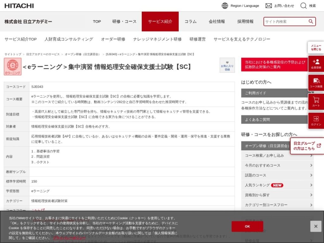Open オーダー研修 submenu
This screenshot has height=243, width=324.
click(x=113, y=39)
